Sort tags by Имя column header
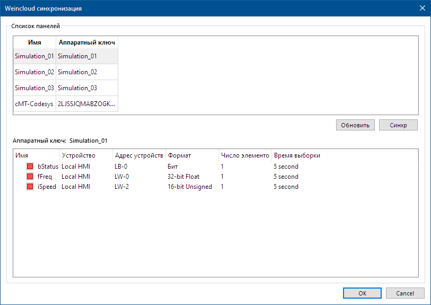This screenshot has height=305, width=431. pos(36,155)
